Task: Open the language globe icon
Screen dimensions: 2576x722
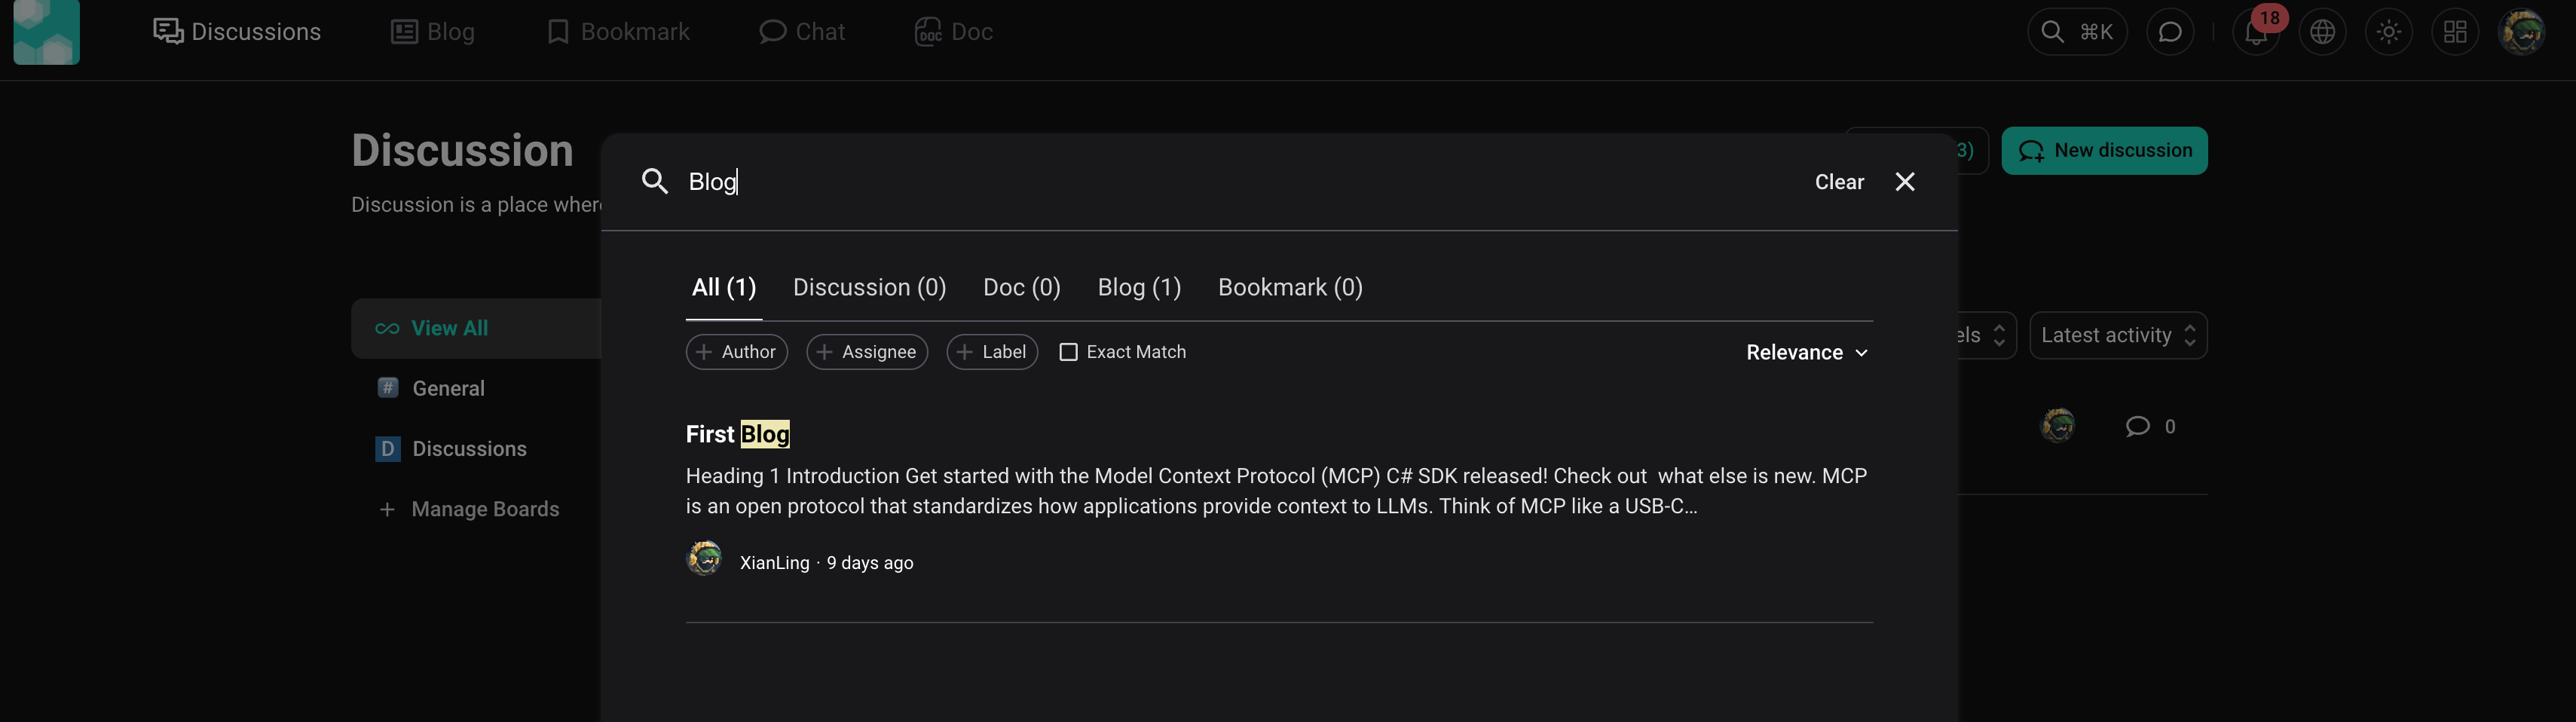Action: 2322,33
